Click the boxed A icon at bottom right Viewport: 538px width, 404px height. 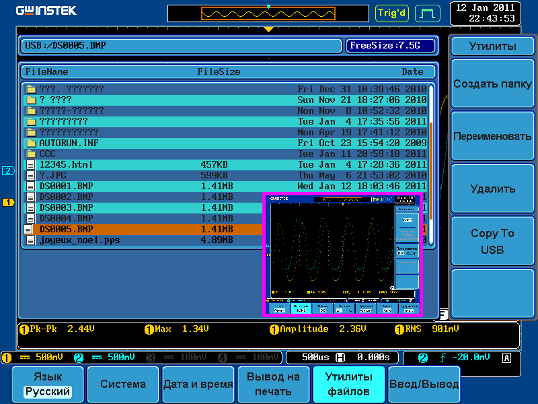[x=506, y=357]
